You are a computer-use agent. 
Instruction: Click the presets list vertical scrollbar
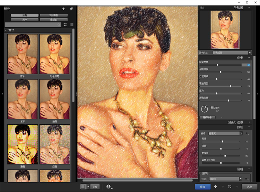coord(73,65)
